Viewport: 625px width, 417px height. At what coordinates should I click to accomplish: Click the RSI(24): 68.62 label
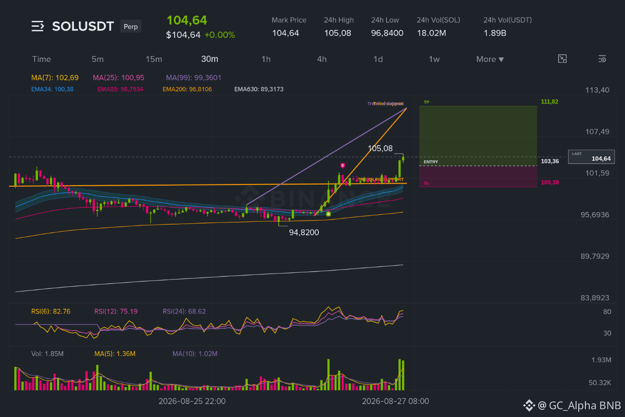click(184, 311)
